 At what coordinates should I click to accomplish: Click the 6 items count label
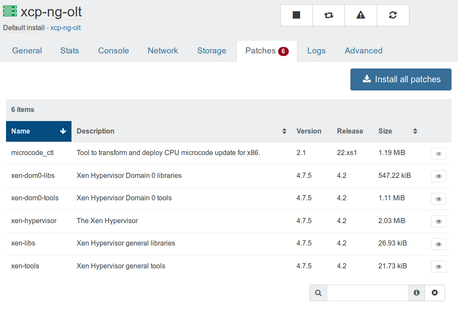pos(23,109)
